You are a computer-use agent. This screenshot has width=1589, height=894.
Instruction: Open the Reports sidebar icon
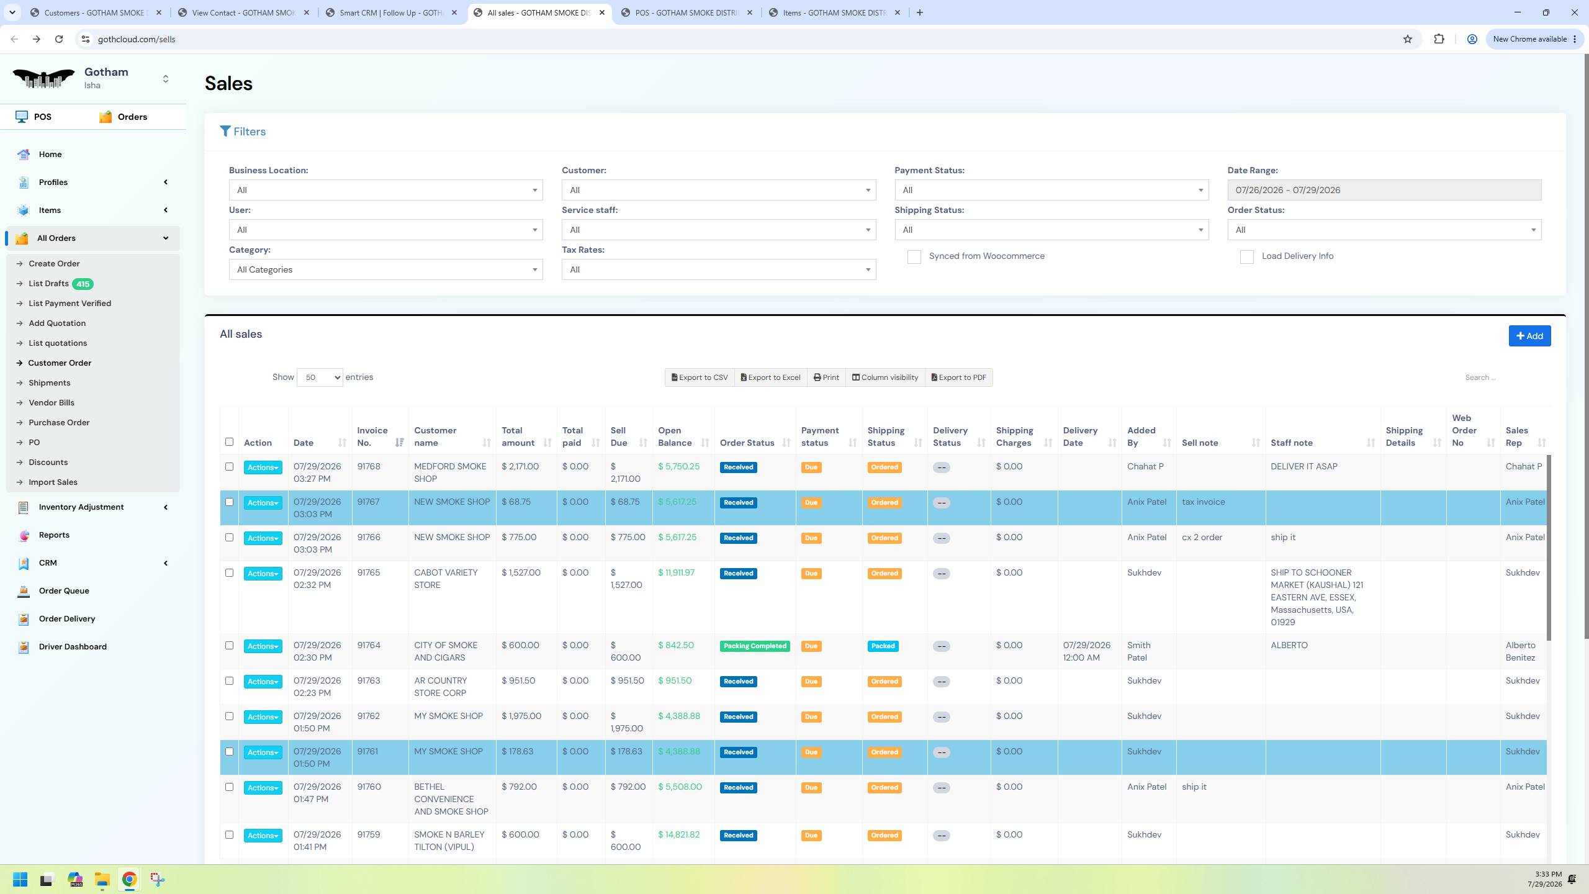pyautogui.click(x=24, y=535)
